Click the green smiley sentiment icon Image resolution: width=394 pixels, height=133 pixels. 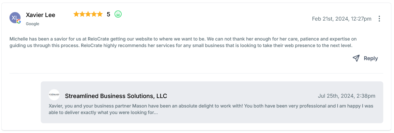tap(118, 14)
